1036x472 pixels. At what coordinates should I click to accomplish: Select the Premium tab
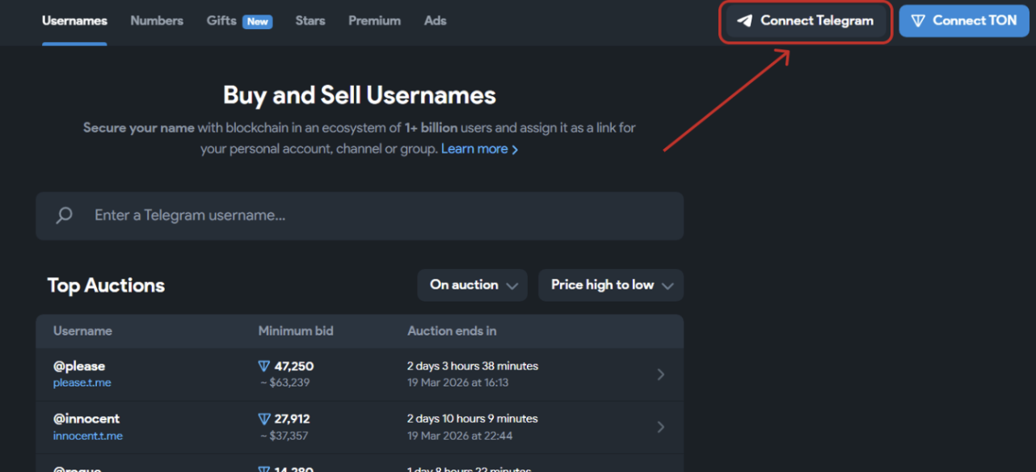pos(374,21)
